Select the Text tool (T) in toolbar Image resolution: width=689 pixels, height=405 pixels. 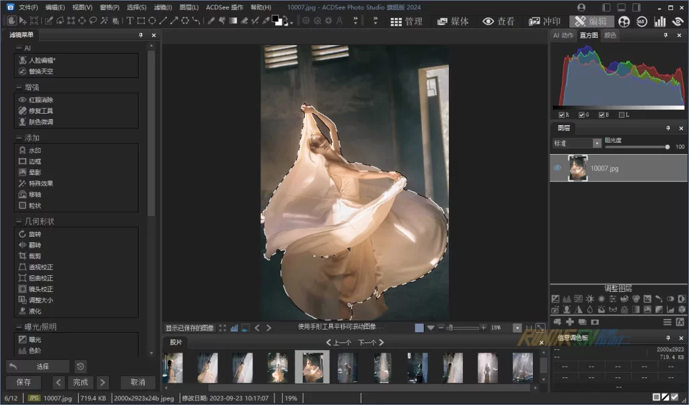(x=130, y=21)
